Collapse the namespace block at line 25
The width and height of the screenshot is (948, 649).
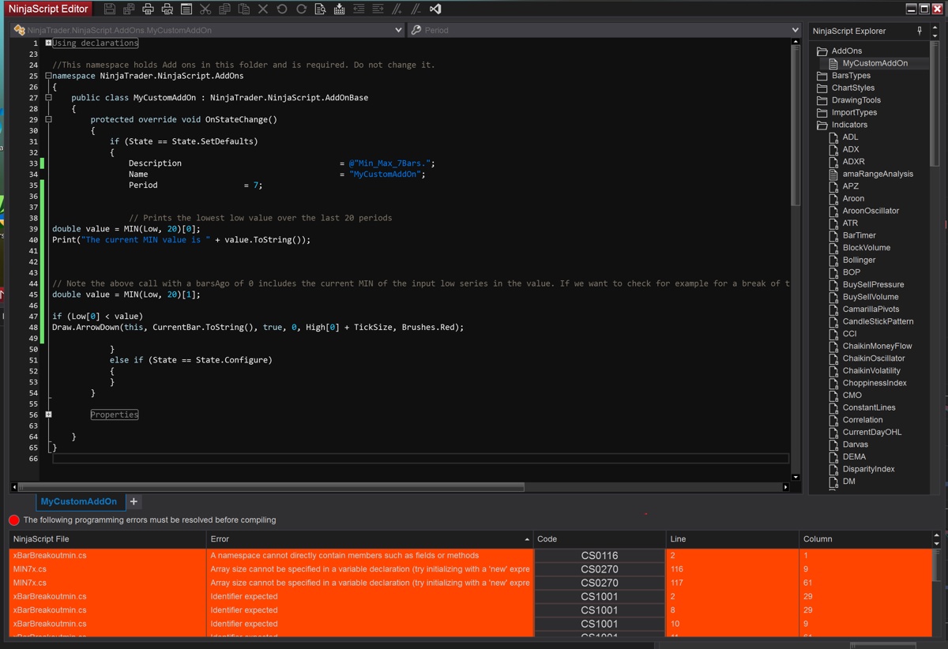(48, 76)
